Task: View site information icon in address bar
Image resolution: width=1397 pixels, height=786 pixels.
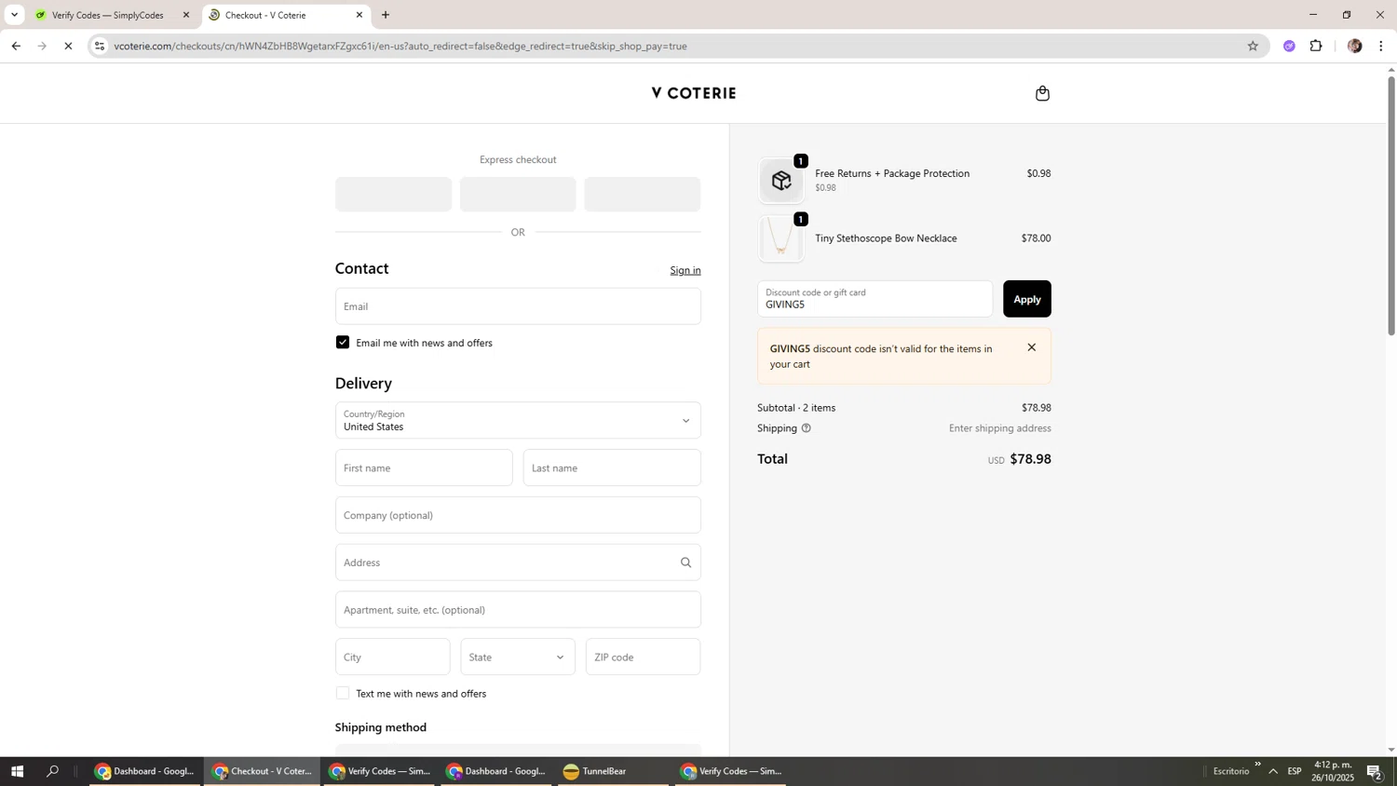Action: pos(100,46)
